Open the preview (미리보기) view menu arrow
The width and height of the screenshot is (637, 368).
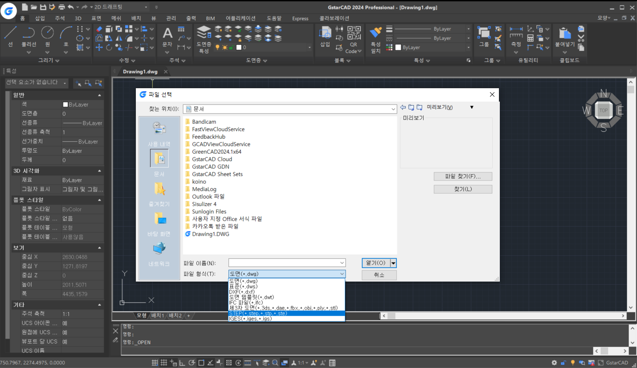[472, 107]
